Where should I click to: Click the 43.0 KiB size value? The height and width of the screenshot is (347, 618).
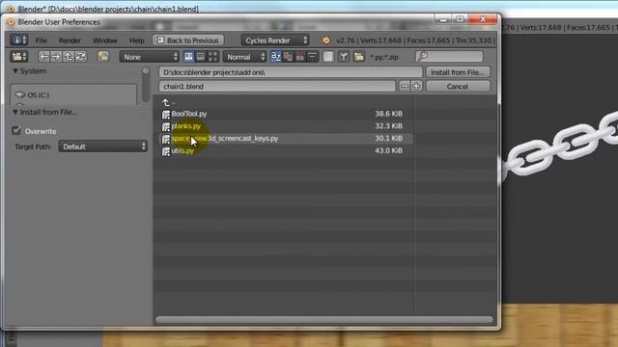point(388,150)
